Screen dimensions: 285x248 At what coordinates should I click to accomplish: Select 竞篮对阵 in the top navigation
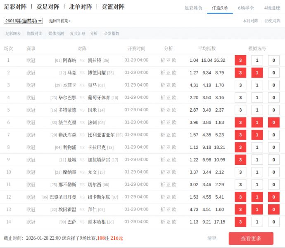113,7
